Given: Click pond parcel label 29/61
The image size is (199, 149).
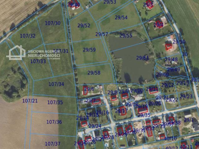Looking at the screenshot, I should (142, 58).
